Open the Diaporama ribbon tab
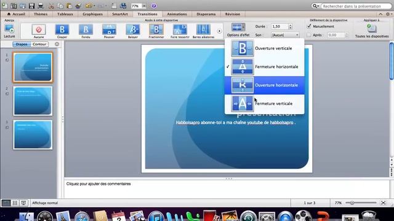The height and width of the screenshot is (221, 394). [206, 14]
